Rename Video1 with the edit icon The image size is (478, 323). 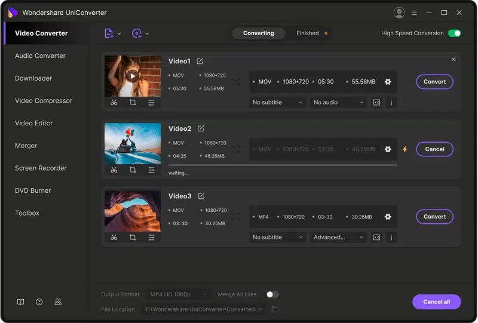(x=200, y=61)
